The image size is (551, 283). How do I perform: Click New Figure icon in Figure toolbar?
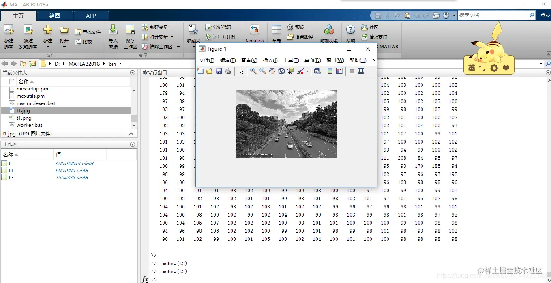(x=201, y=71)
